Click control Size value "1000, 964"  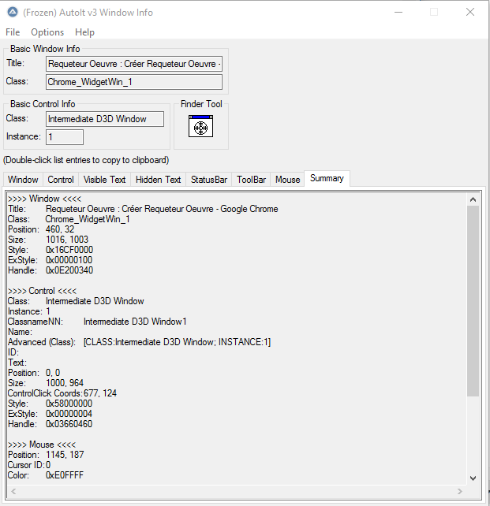(x=65, y=383)
